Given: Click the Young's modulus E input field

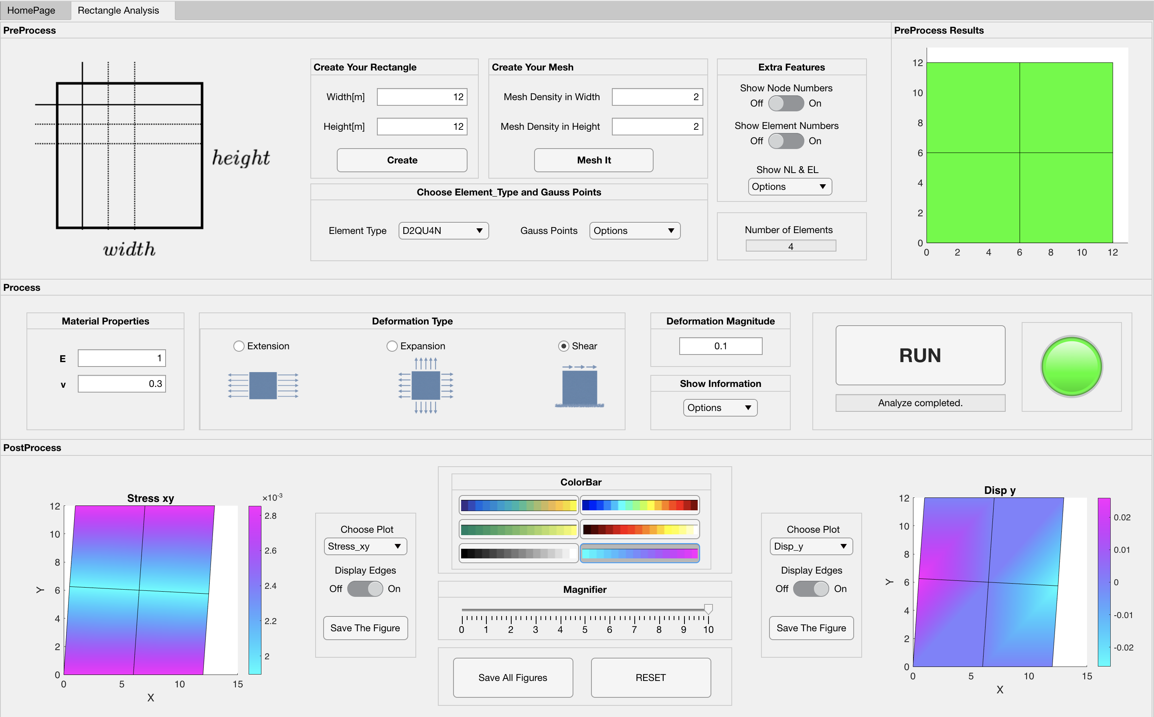Looking at the screenshot, I should click(x=121, y=358).
